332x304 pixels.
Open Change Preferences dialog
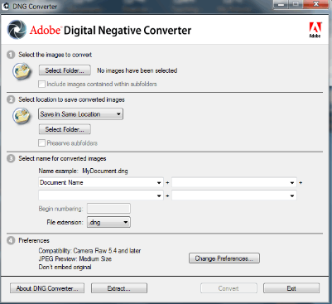(x=224, y=258)
